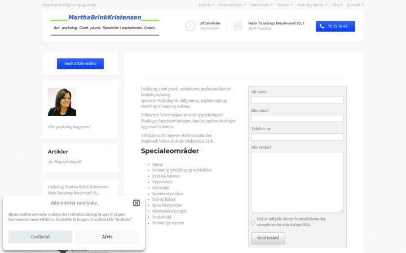Click Tab og kriser list item

(164, 200)
